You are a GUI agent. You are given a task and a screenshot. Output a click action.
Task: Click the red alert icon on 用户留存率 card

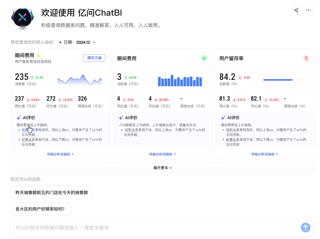306,58
